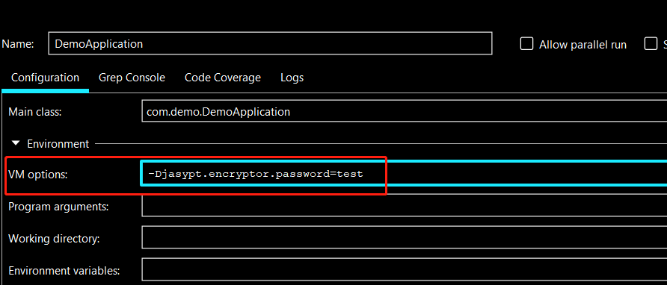Collapse the Environment section triangle
This screenshot has height=285, width=667.
pyautogui.click(x=16, y=143)
